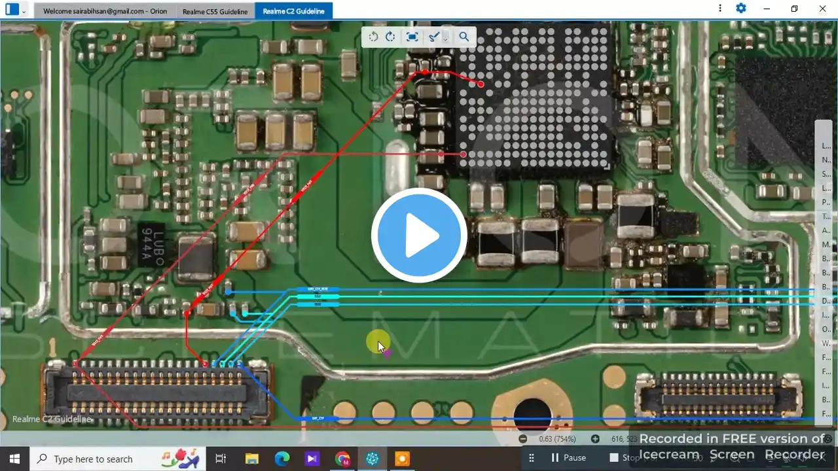Image resolution: width=838 pixels, height=471 pixels.
Task: Select the freehand draw tool
Action: 433,37
